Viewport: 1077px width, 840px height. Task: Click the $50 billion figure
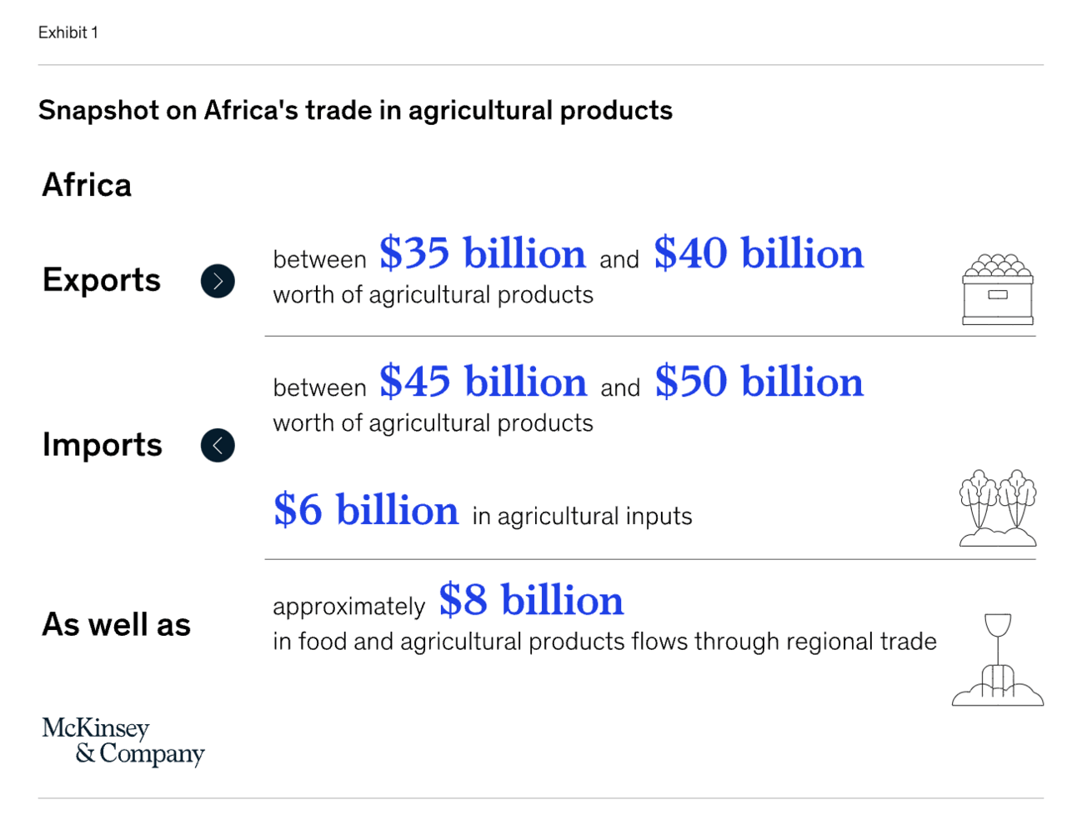tap(759, 382)
